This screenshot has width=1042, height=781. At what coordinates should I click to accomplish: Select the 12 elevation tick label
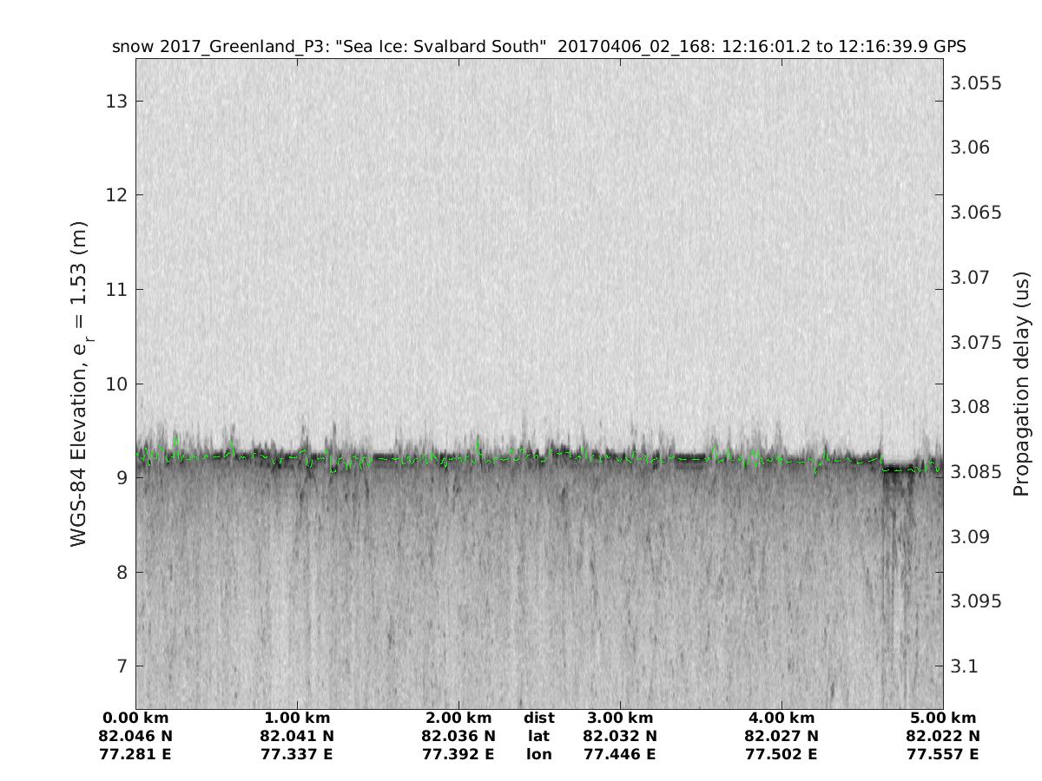click(x=117, y=195)
